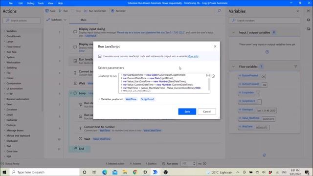
Task: Select the ScriptError1 produced variable chip
Action: tap(148, 99)
